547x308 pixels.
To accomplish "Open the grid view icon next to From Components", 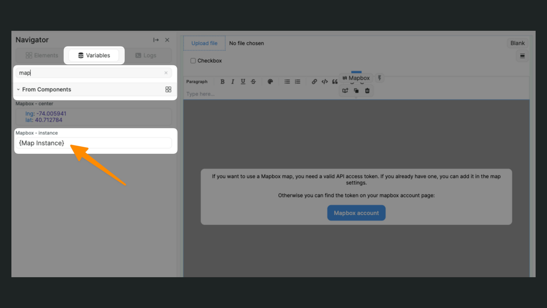I will pyautogui.click(x=168, y=89).
